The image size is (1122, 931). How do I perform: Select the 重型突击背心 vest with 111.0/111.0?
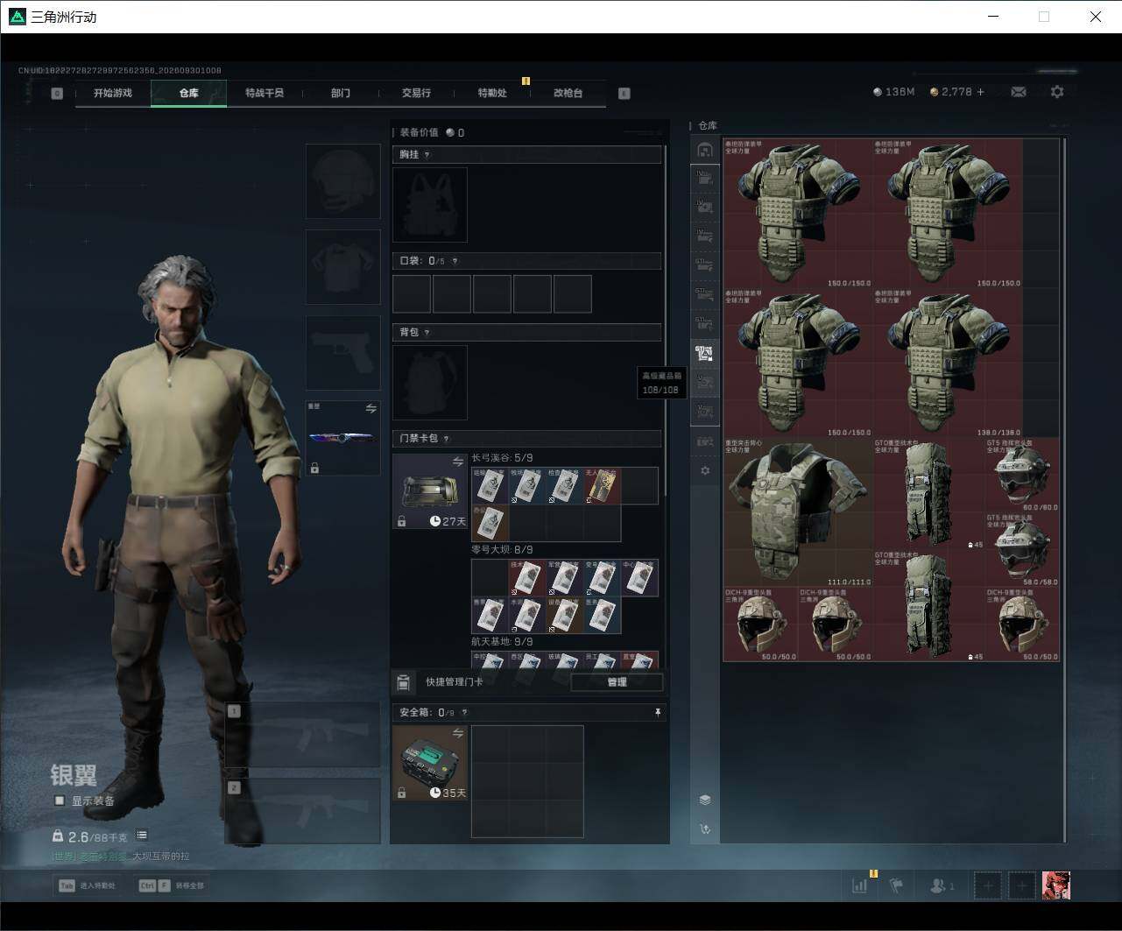[798, 512]
